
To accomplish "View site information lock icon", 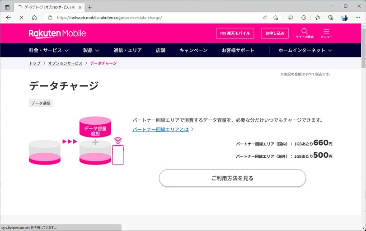I will (x=50, y=18).
